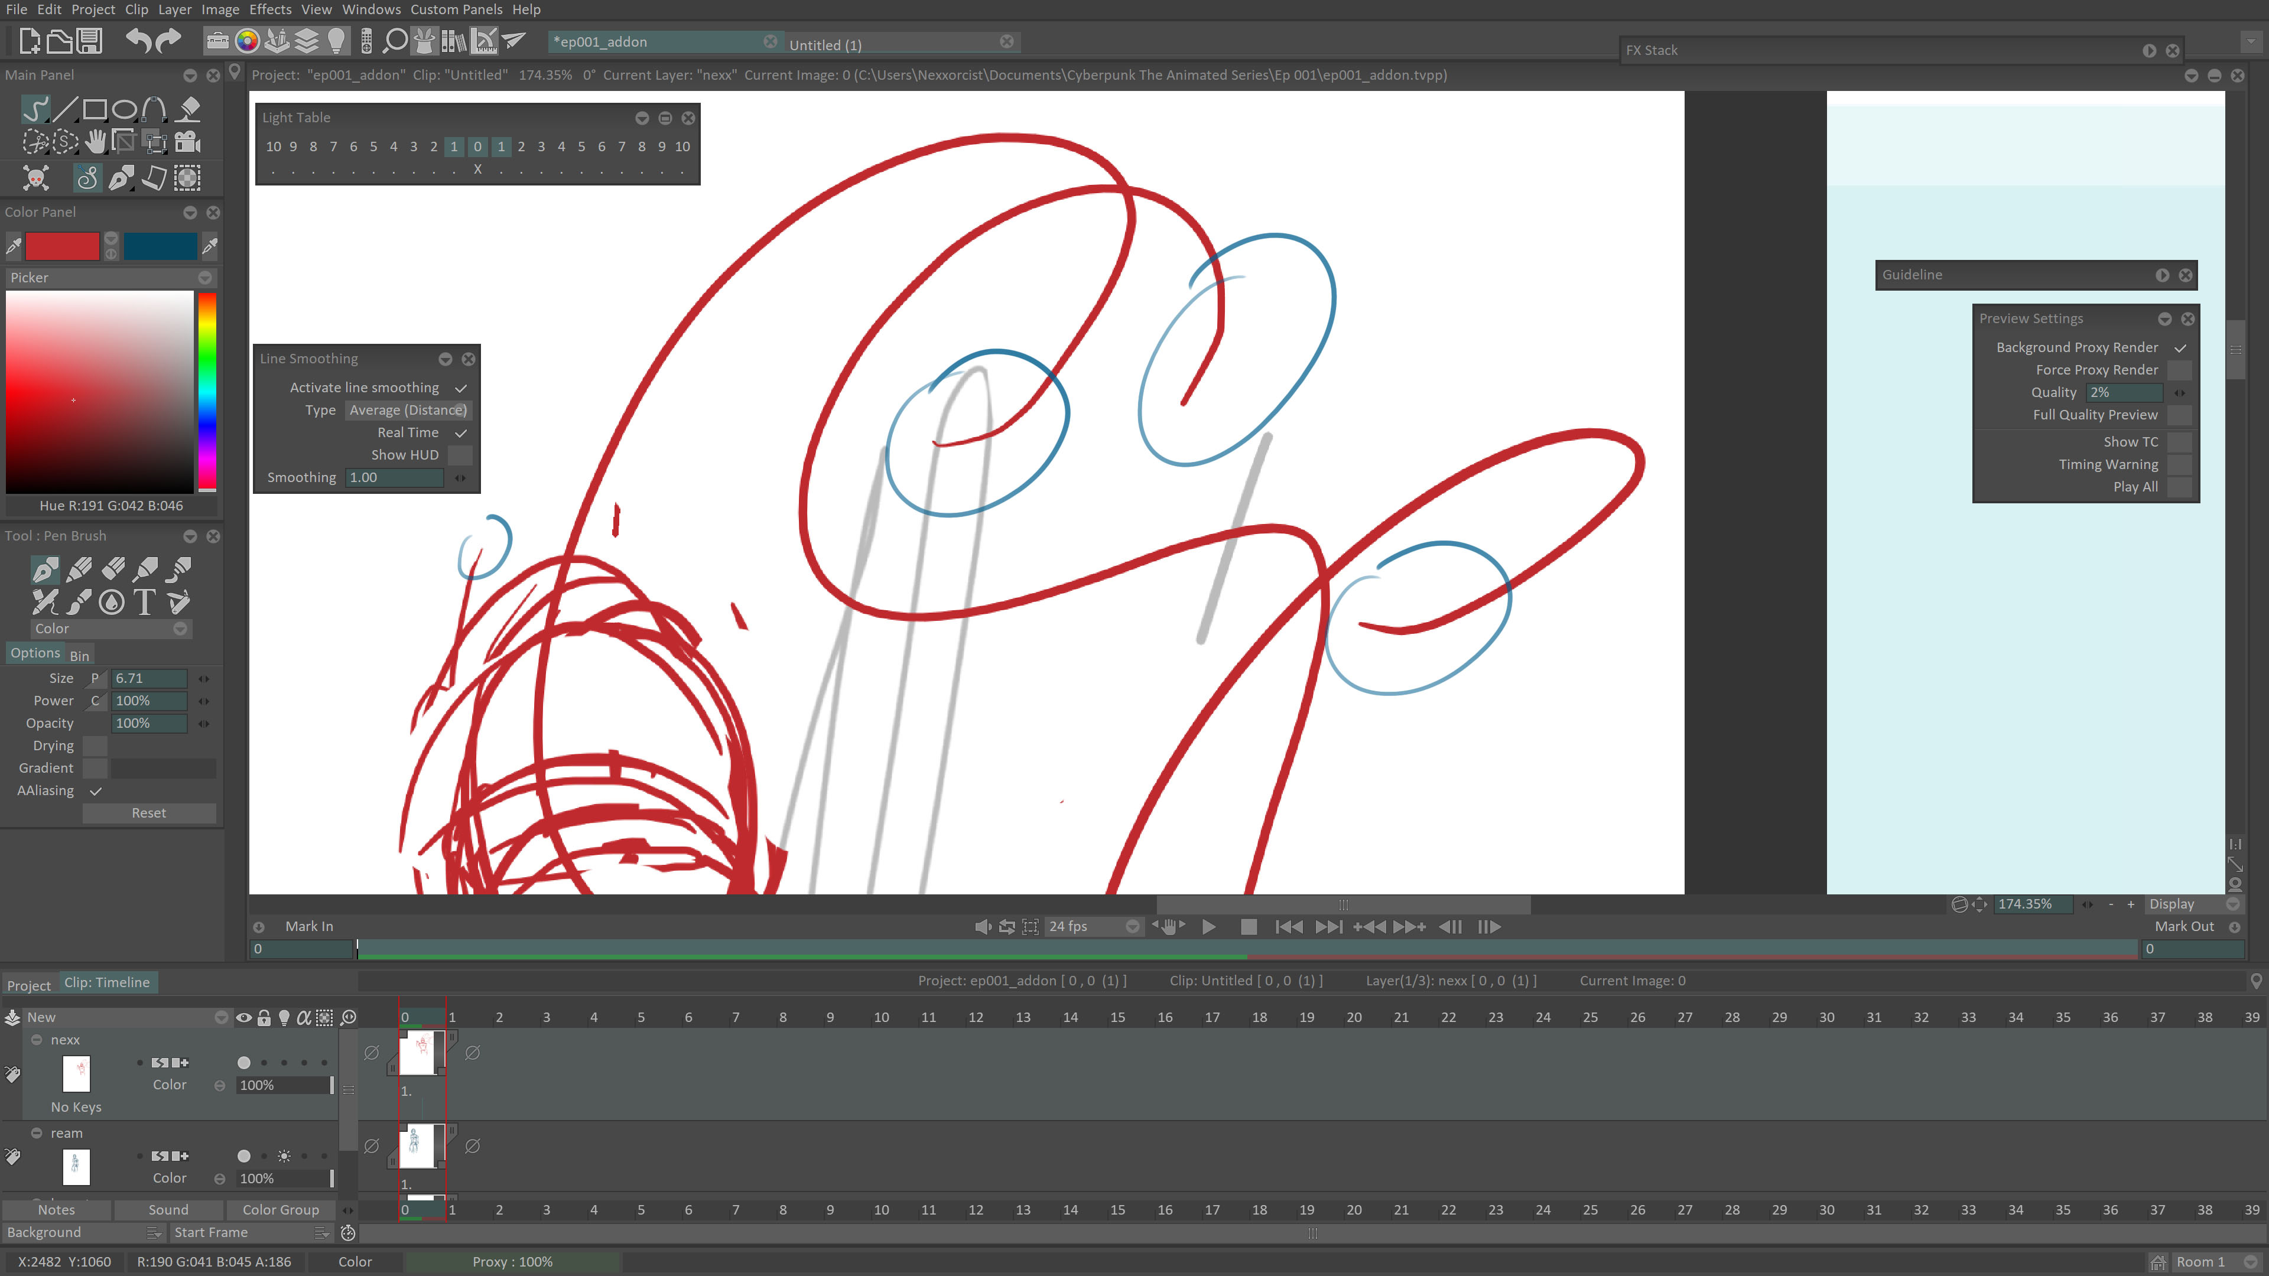Viewport: 2269px width, 1276px height.
Task: Open the Layer menu
Action: pyautogui.click(x=174, y=9)
